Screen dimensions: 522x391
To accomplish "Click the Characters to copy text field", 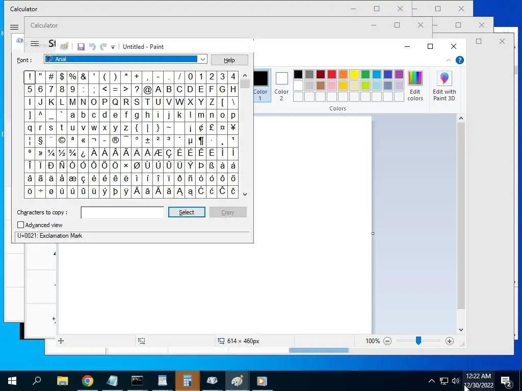I will [x=122, y=212].
